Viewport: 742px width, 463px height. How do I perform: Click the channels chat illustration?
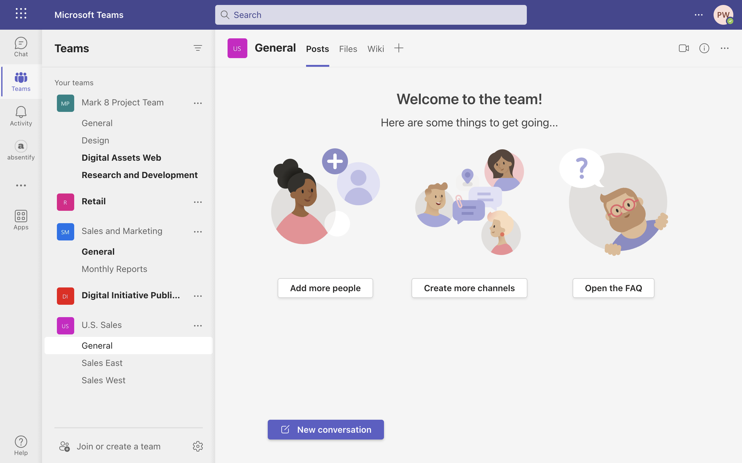pos(469,202)
